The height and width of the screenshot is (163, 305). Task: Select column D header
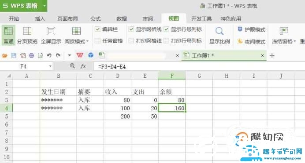point(118,76)
